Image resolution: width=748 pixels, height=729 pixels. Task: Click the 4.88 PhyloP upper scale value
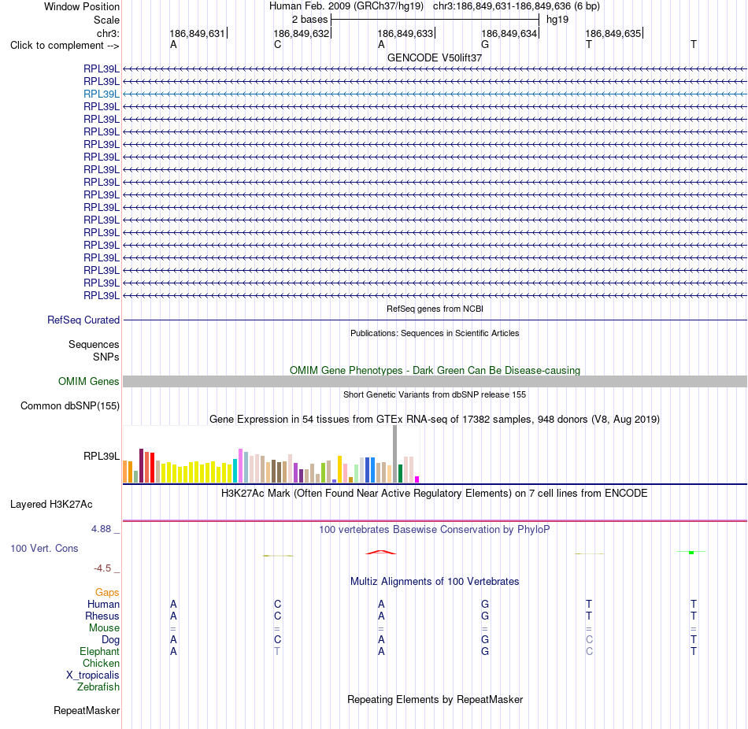101,528
